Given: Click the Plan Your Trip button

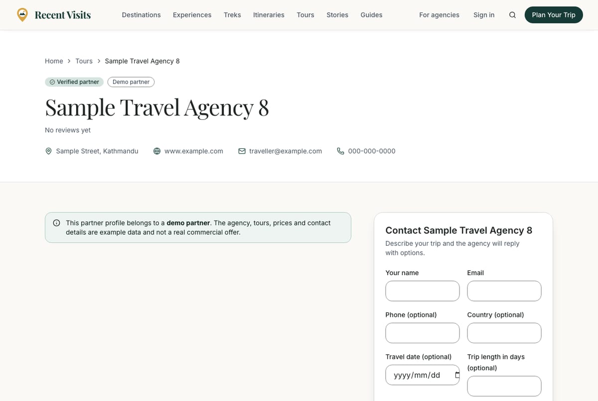Looking at the screenshot, I should point(554,15).
